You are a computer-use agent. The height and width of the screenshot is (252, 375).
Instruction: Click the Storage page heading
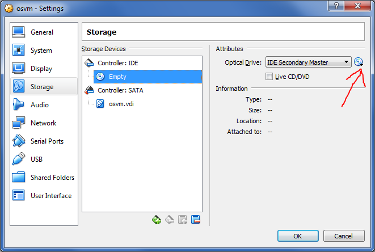click(x=102, y=32)
